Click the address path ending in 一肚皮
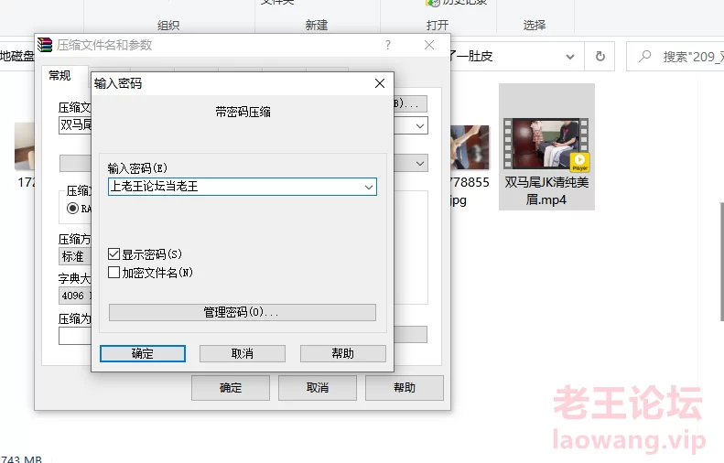The image size is (724, 463). tap(471, 57)
